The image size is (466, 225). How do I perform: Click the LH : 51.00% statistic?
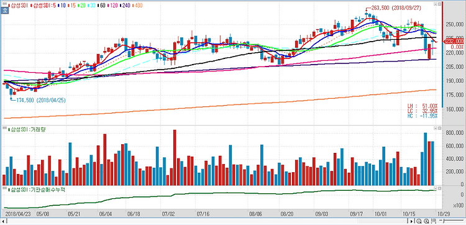tap(423, 106)
